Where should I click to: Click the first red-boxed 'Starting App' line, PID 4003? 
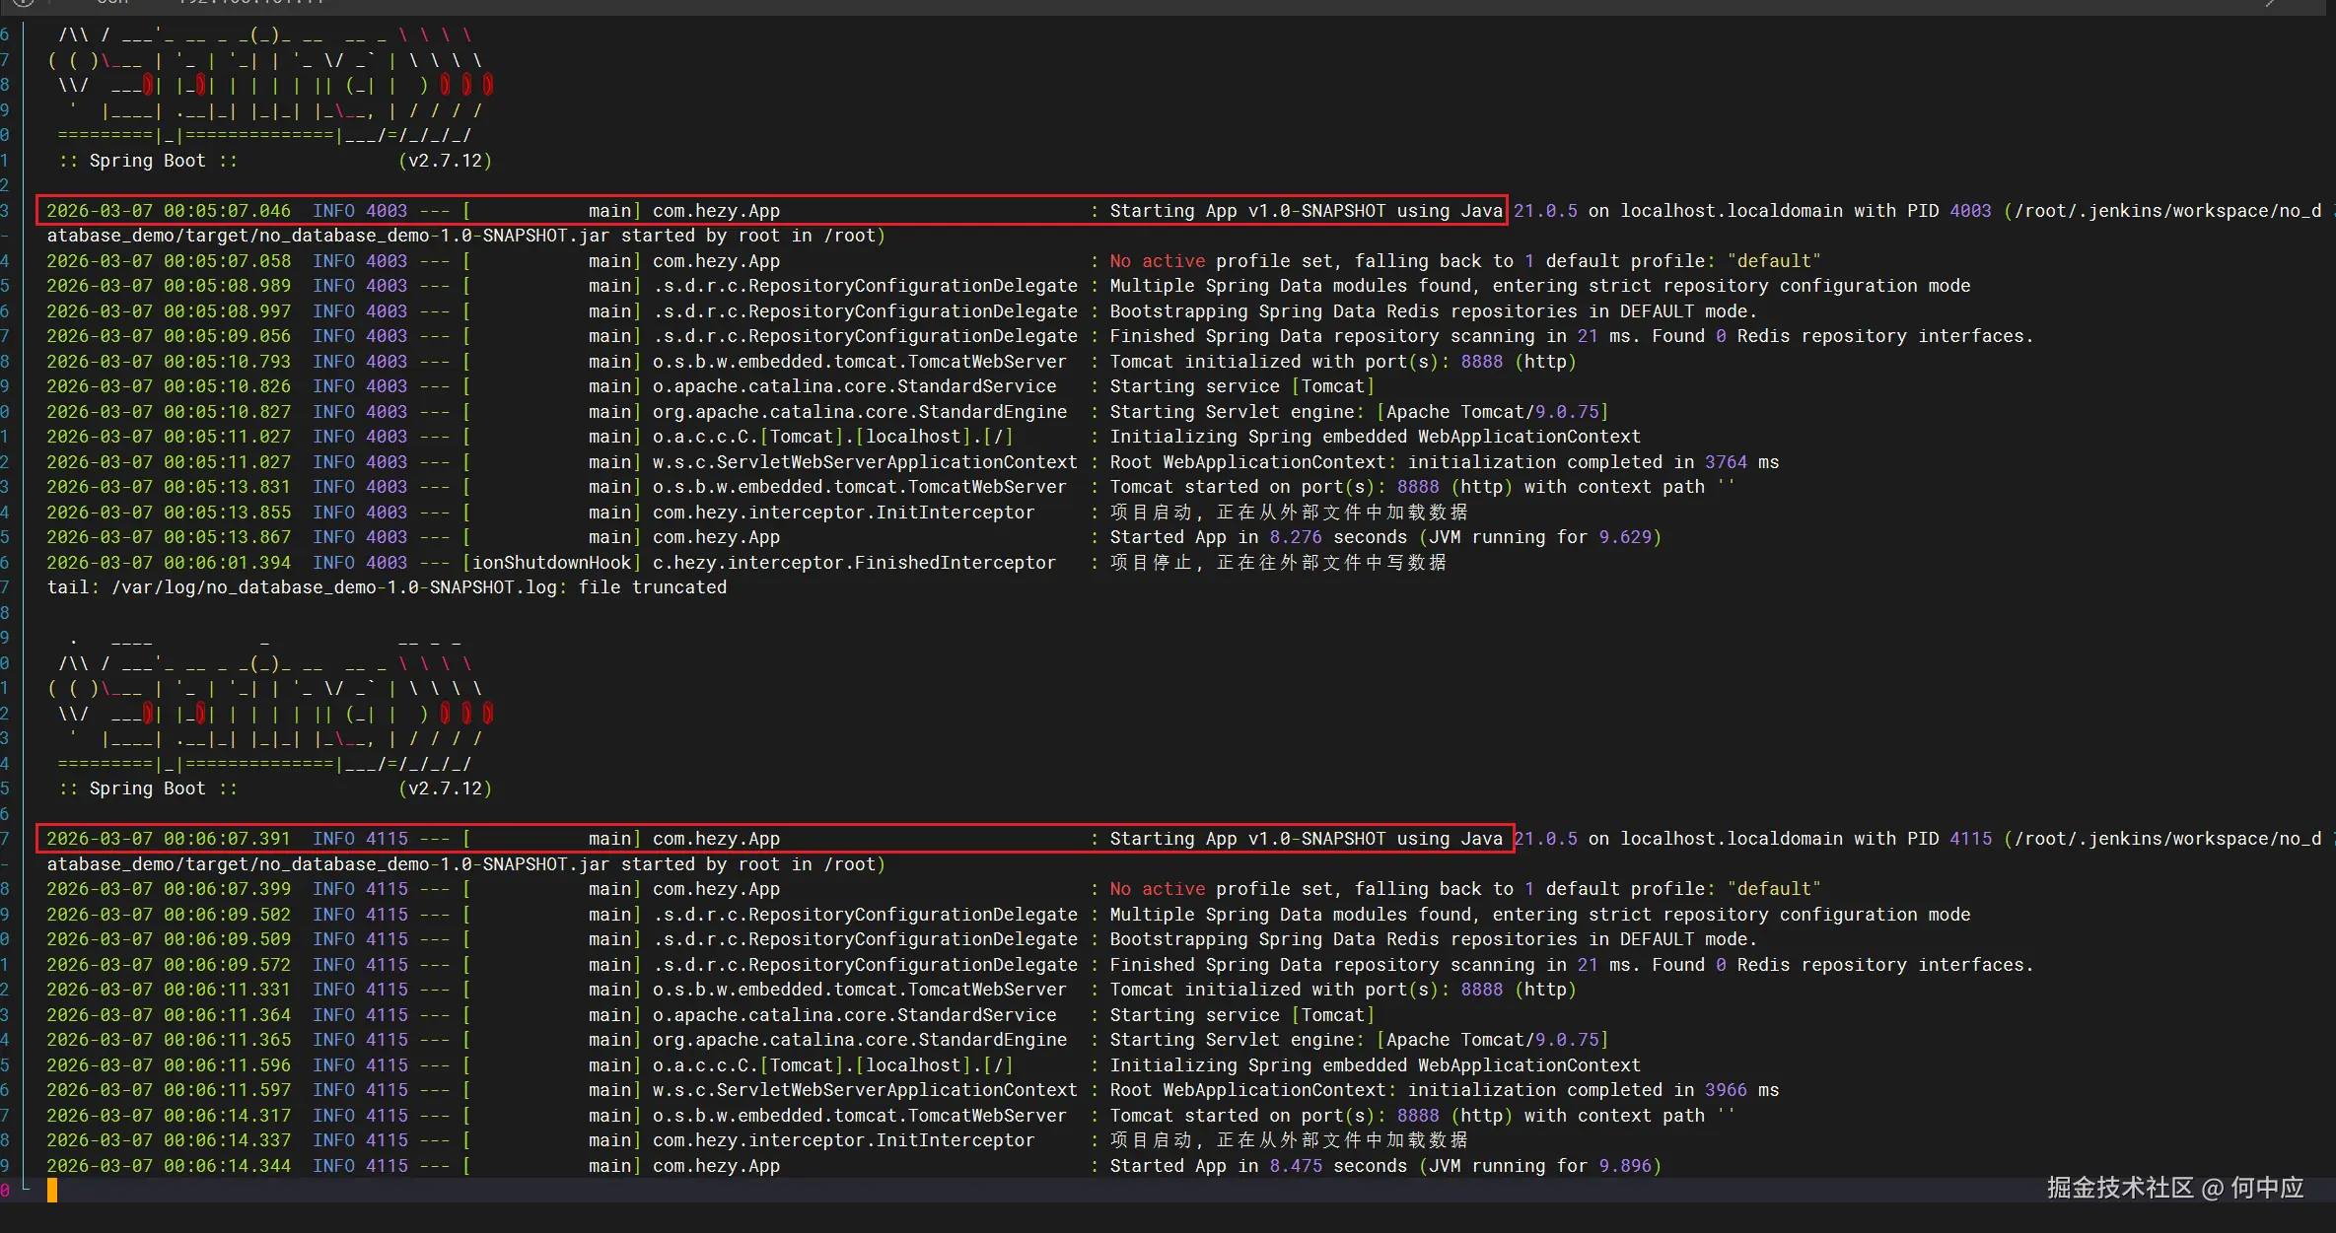pos(771,211)
